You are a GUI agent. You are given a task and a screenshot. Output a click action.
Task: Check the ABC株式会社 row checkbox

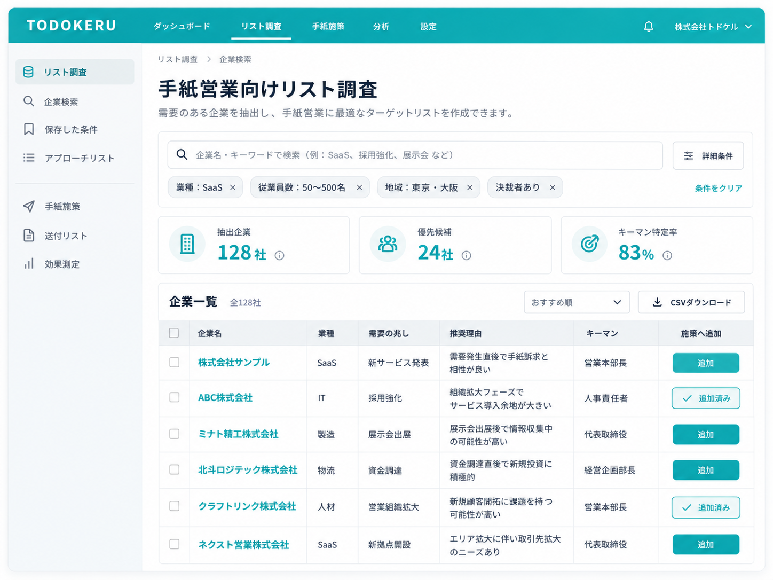pyautogui.click(x=174, y=398)
